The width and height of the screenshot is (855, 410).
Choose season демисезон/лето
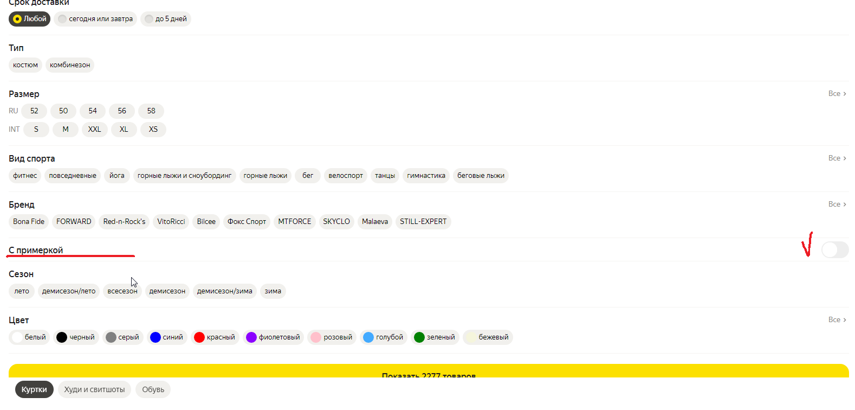69,291
